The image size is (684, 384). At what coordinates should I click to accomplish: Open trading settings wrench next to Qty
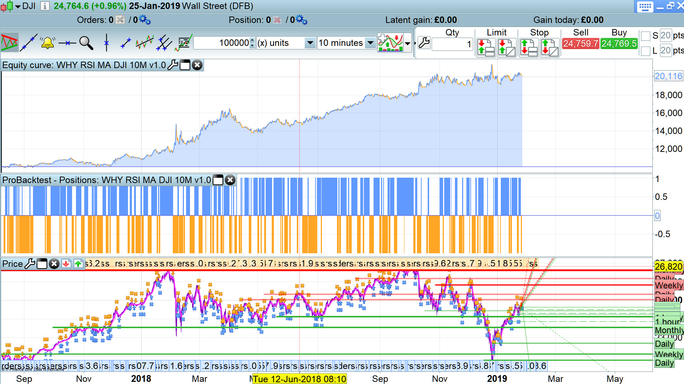424,43
